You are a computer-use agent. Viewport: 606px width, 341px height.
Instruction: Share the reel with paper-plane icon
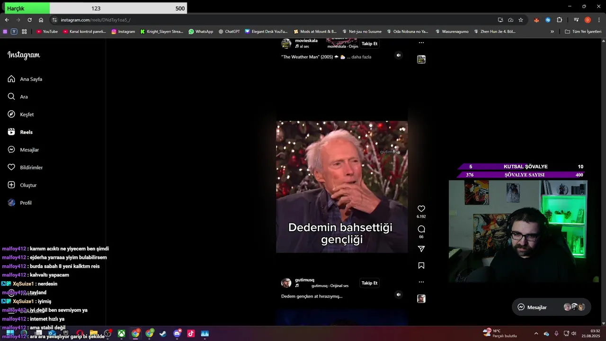click(421, 249)
